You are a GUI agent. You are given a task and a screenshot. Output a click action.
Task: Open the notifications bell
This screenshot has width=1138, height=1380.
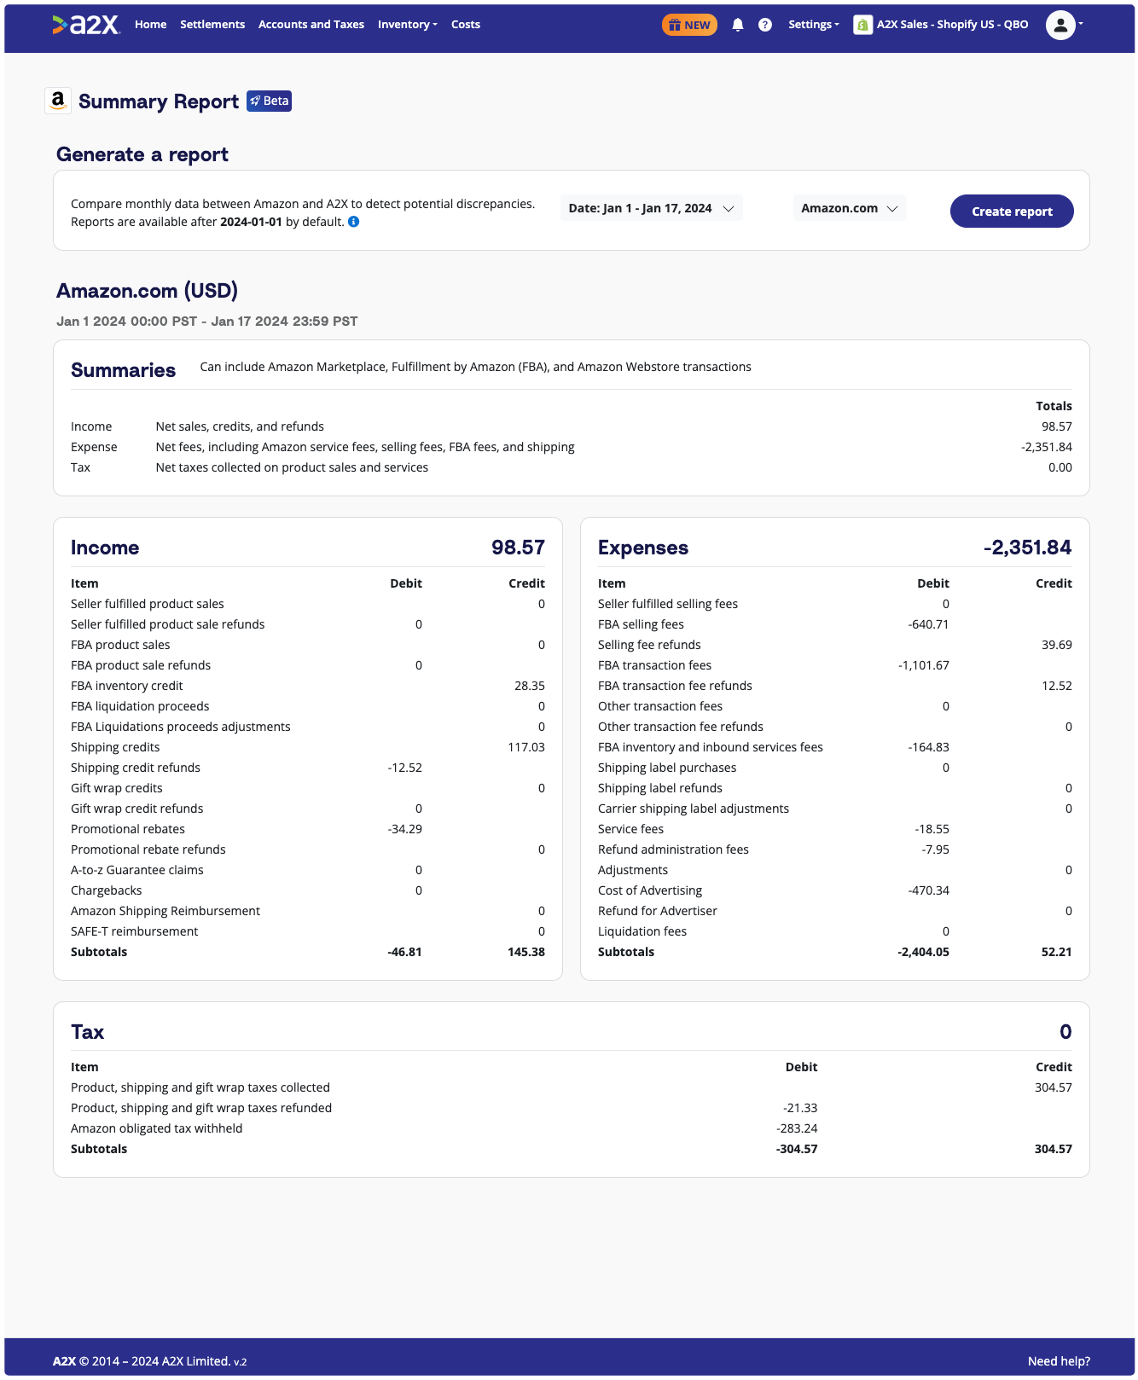(738, 25)
